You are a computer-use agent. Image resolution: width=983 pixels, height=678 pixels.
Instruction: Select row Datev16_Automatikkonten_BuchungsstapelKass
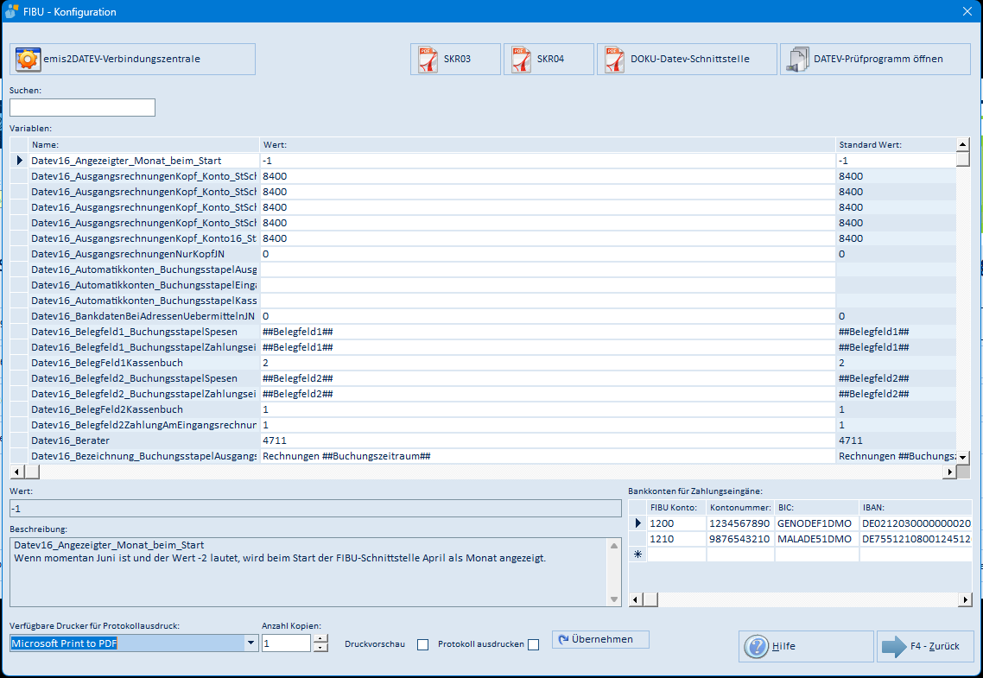pyautogui.click(x=144, y=301)
